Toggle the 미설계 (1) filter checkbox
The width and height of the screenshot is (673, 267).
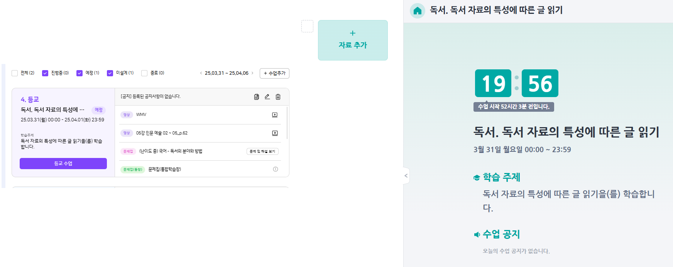tap(110, 73)
